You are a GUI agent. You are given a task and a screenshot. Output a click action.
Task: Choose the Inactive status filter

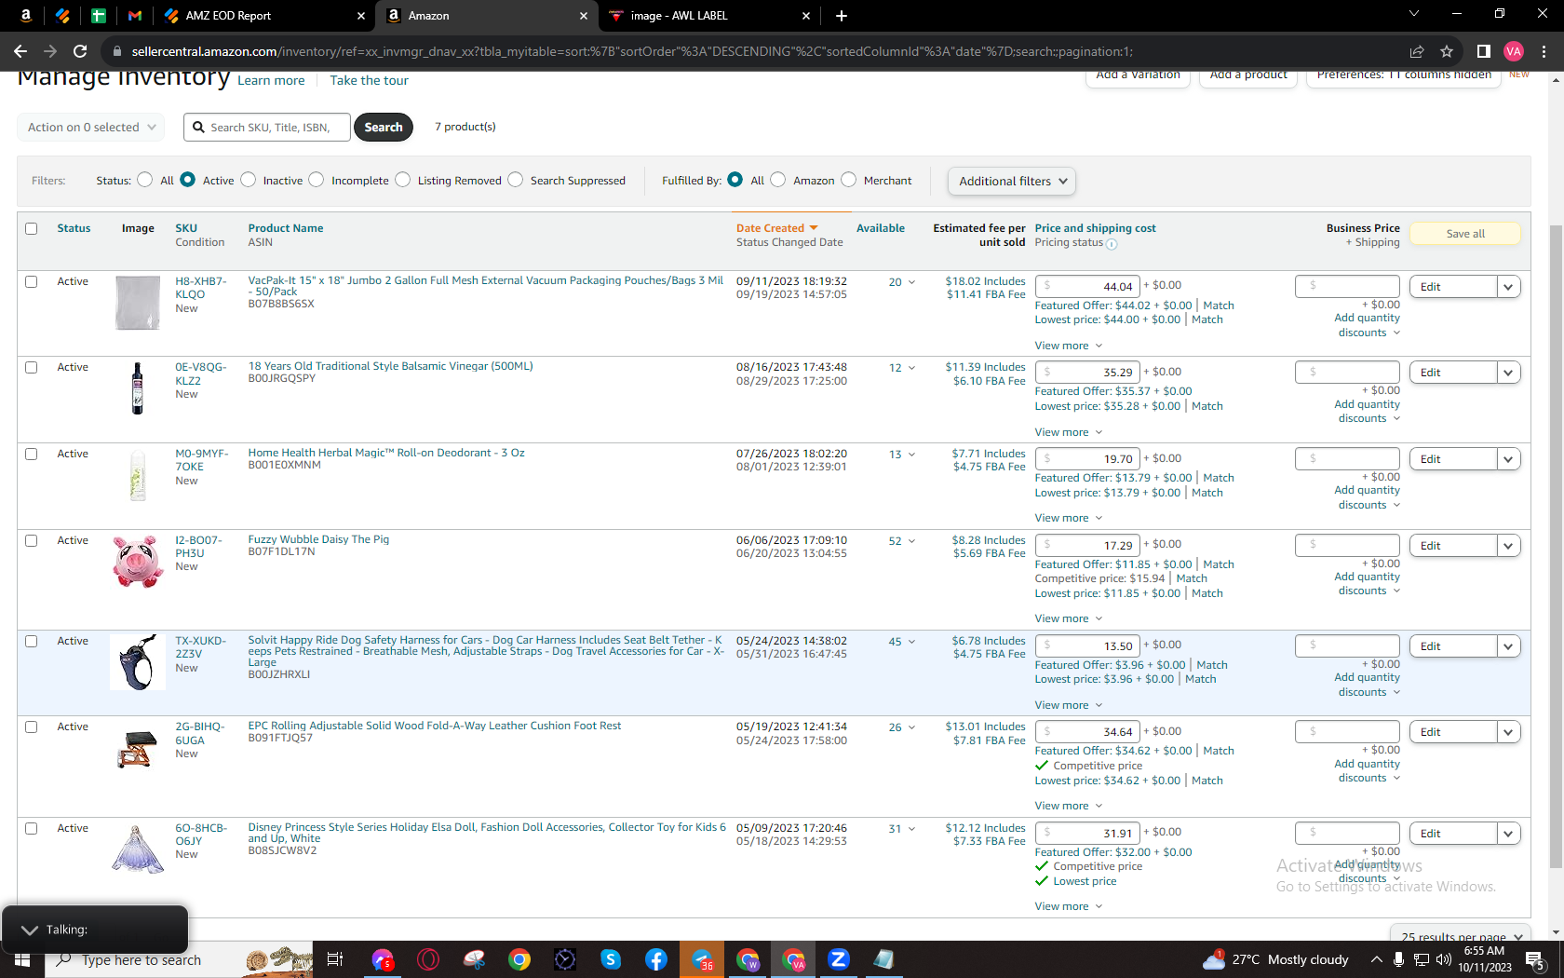(248, 180)
